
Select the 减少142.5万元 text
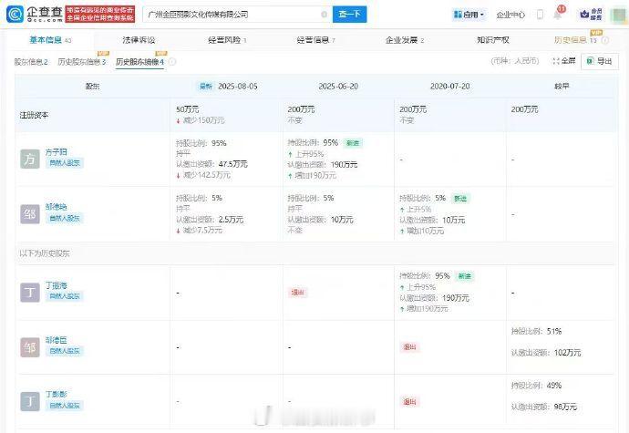point(206,175)
